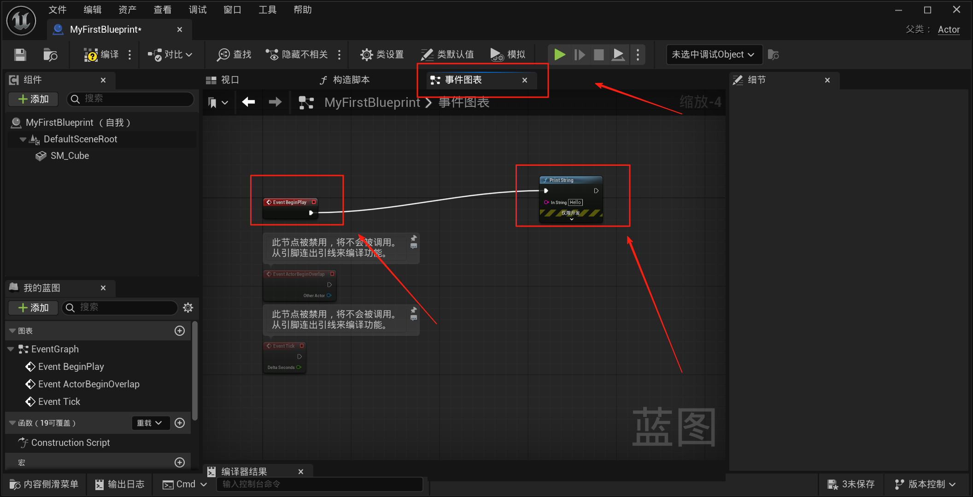Navigate back with left arrow

pos(248,102)
